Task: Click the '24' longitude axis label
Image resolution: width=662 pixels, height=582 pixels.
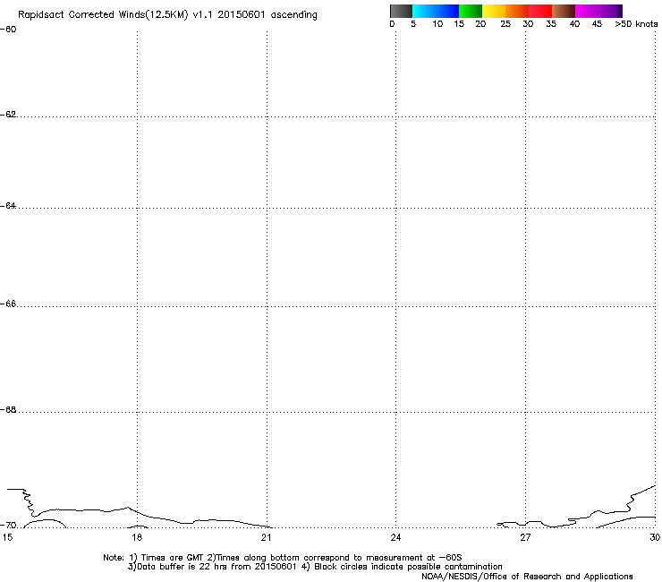Action: (x=395, y=537)
